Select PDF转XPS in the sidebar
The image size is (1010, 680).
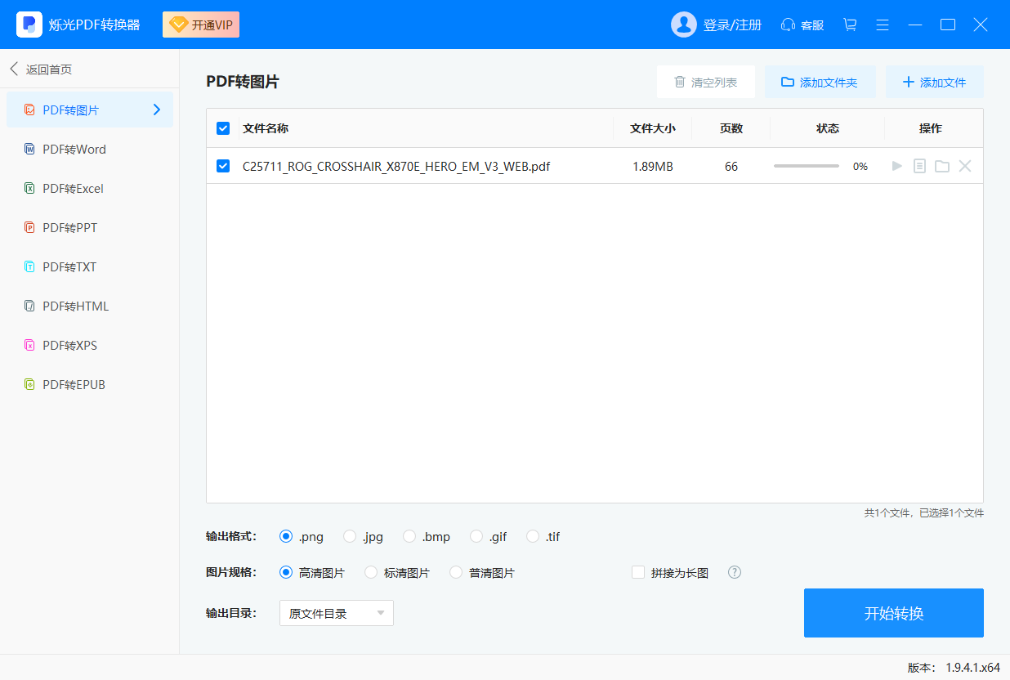tap(90, 345)
